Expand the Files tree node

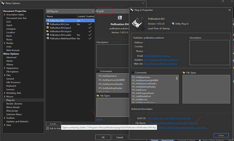coord(4,75)
